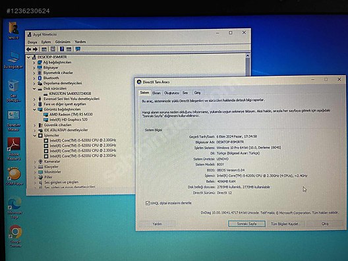Collapse Görüntü bağdaştırıcıları node
348x261 pixels.
pos(34,109)
